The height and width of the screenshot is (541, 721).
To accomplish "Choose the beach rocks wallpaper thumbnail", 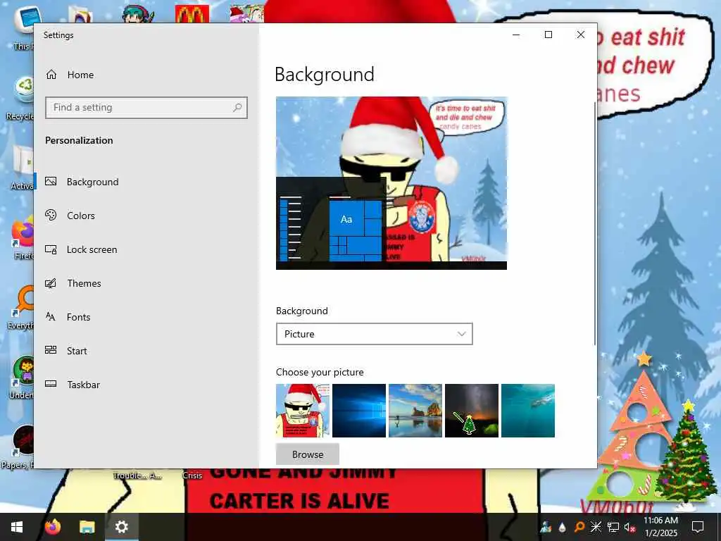I will (x=415, y=411).
